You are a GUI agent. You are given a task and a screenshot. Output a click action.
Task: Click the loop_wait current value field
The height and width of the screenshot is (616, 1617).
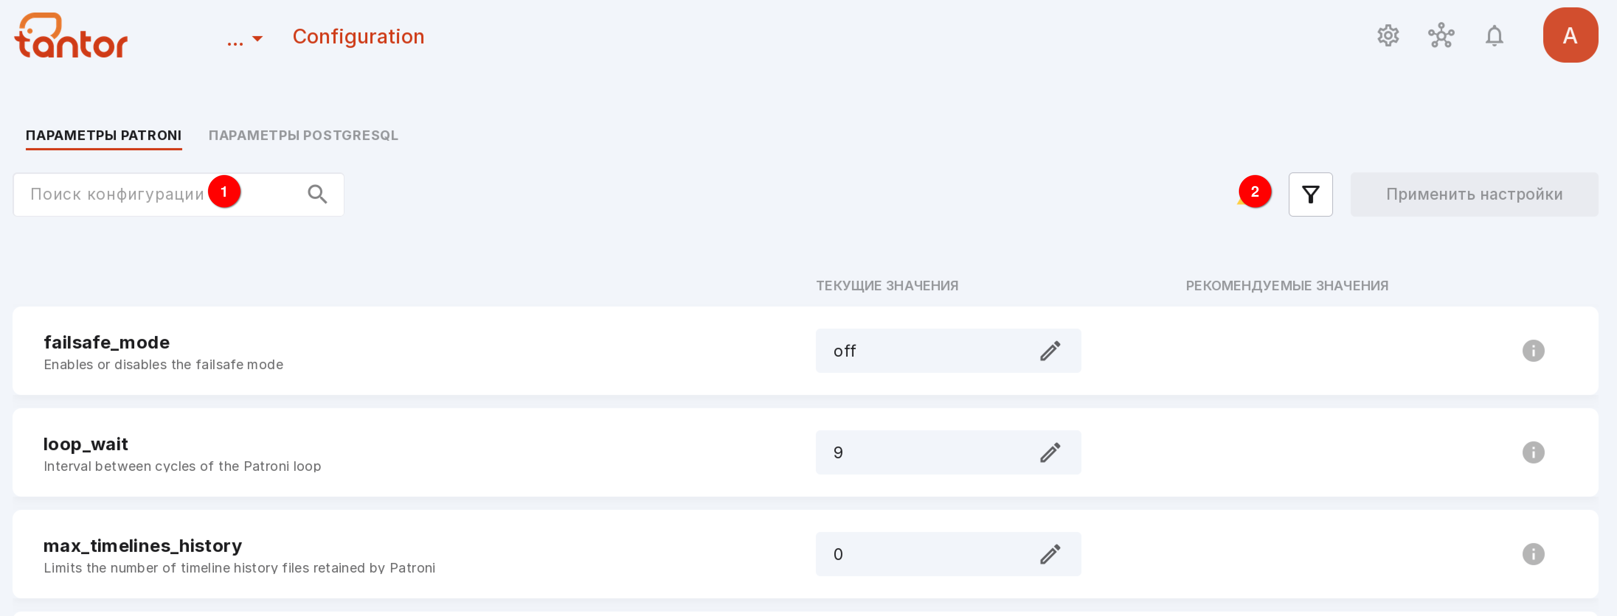click(x=948, y=452)
